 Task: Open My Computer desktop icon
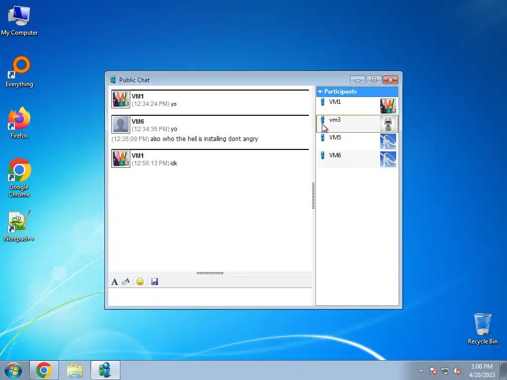point(19,20)
